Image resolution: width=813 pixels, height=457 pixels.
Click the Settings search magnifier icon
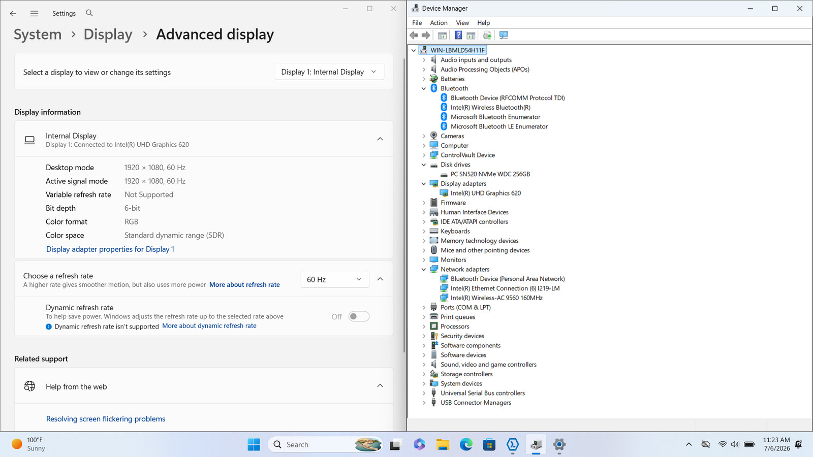[89, 13]
